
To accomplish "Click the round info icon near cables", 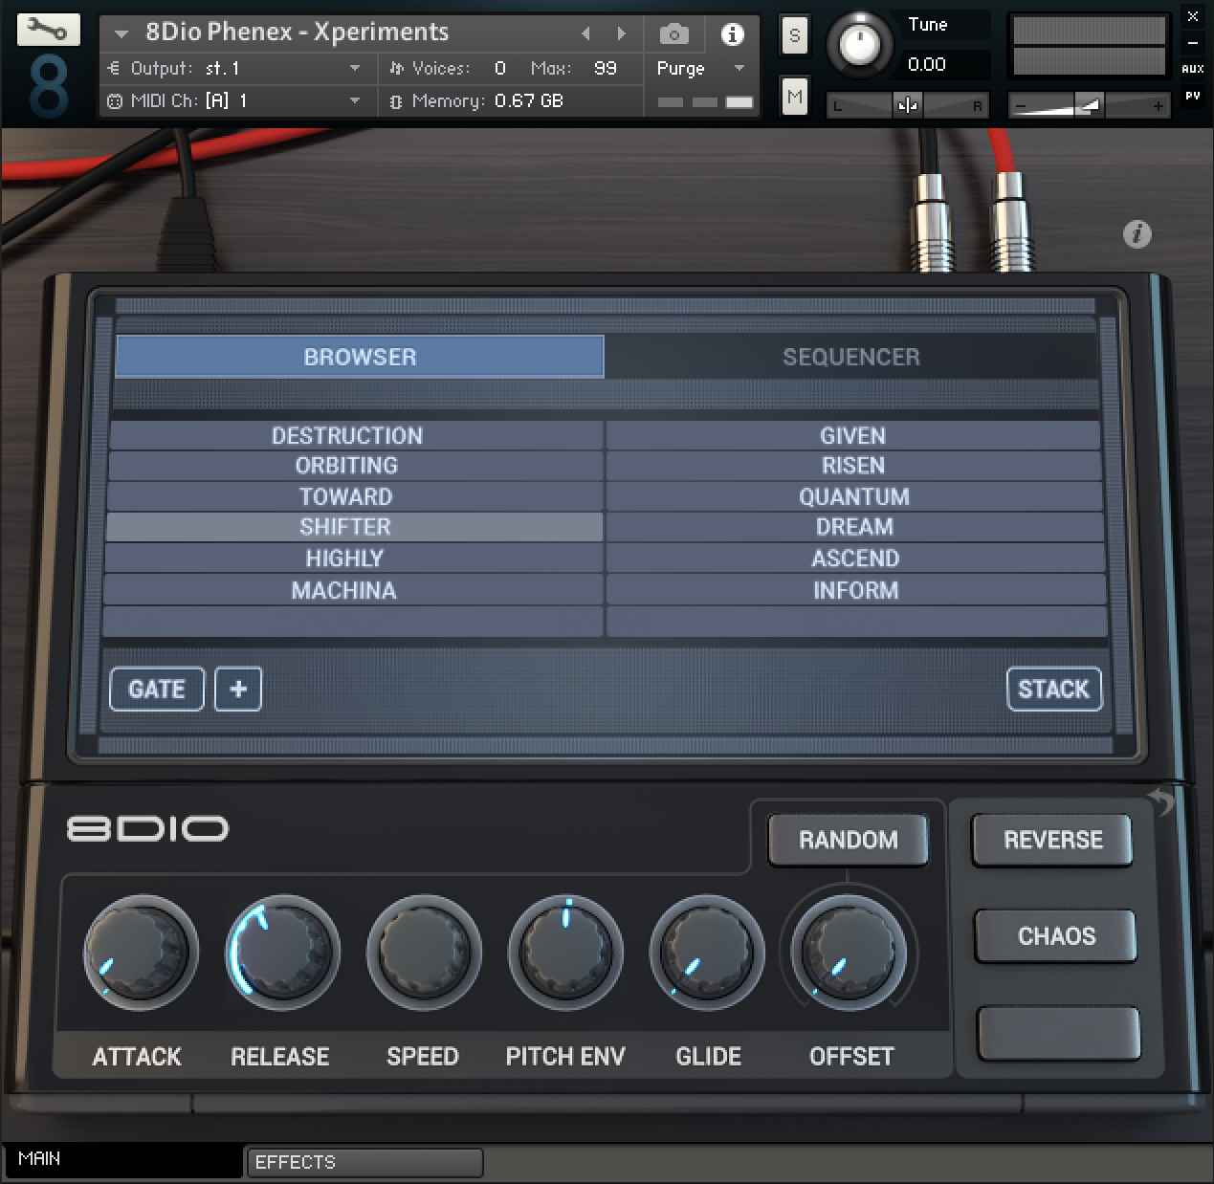I will pos(1137,234).
